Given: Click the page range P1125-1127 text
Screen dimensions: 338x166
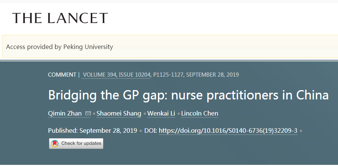Looking at the screenshot, I should (168, 75).
